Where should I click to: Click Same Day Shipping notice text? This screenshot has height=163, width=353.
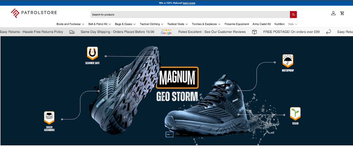(118, 32)
